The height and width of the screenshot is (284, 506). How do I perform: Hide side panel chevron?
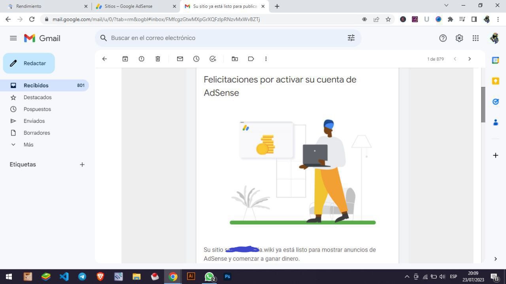(x=495, y=259)
